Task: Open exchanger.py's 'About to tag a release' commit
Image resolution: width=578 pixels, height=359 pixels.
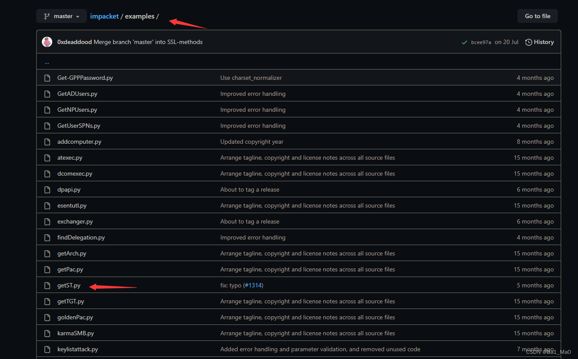Action: click(250, 221)
